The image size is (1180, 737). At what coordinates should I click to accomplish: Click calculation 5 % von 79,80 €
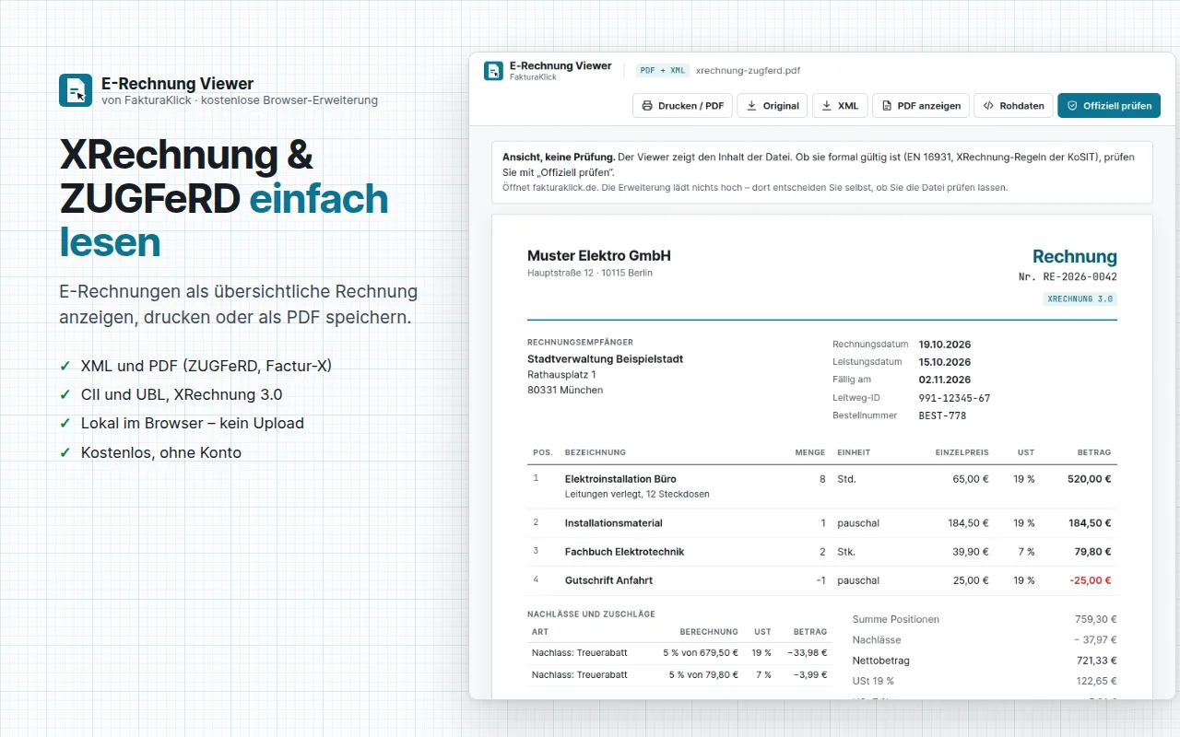(703, 674)
